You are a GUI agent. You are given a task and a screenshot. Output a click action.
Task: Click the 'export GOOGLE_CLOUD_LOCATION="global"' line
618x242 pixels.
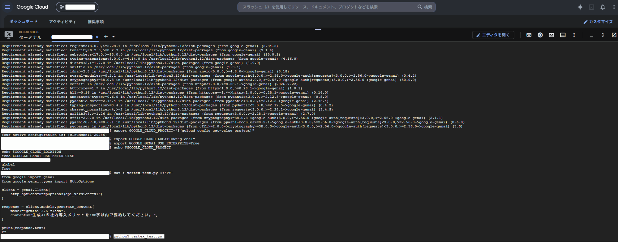click(x=154, y=139)
